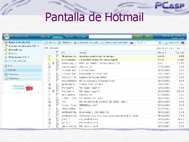This screenshot has width=189, height=142.
Task: Click the Tamaño column header
Action: point(180,53)
